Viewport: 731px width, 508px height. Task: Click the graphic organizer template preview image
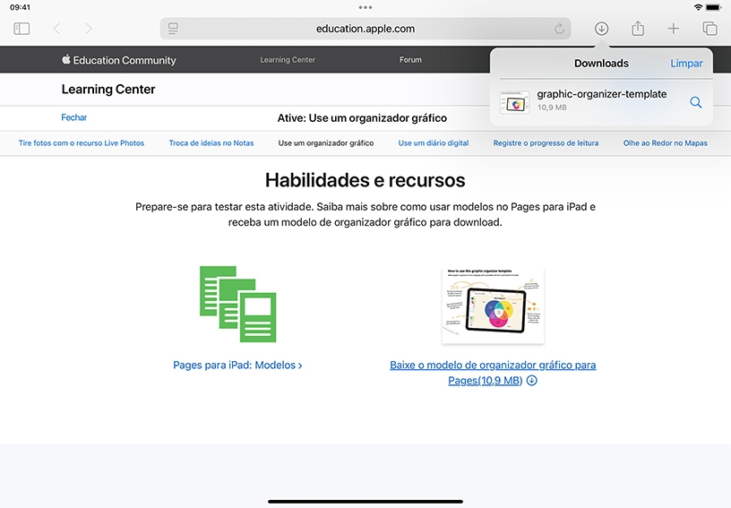pos(493,306)
